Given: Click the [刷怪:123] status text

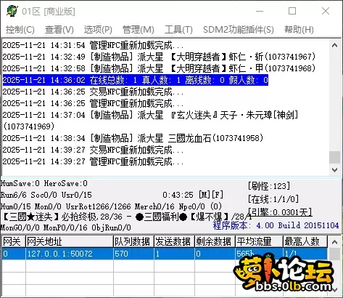Looking at the screenshot, I should pyautogui.click(x=269, y=186).
